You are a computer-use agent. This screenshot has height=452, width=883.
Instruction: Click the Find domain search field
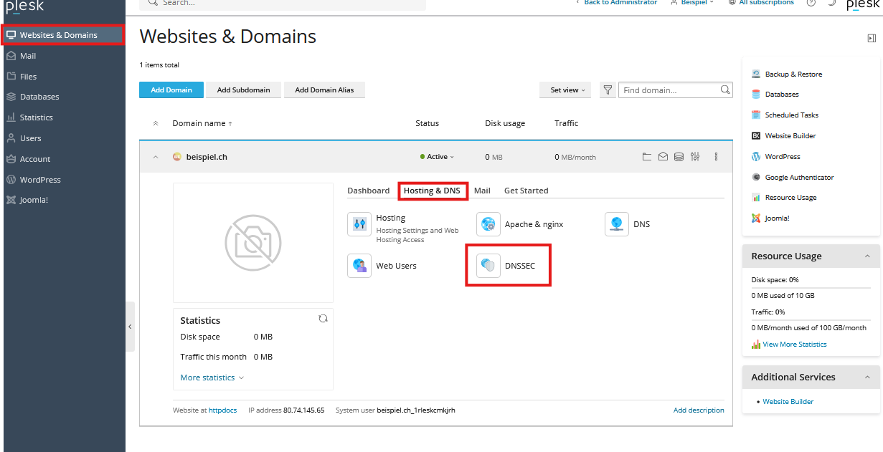coord(669,90)
